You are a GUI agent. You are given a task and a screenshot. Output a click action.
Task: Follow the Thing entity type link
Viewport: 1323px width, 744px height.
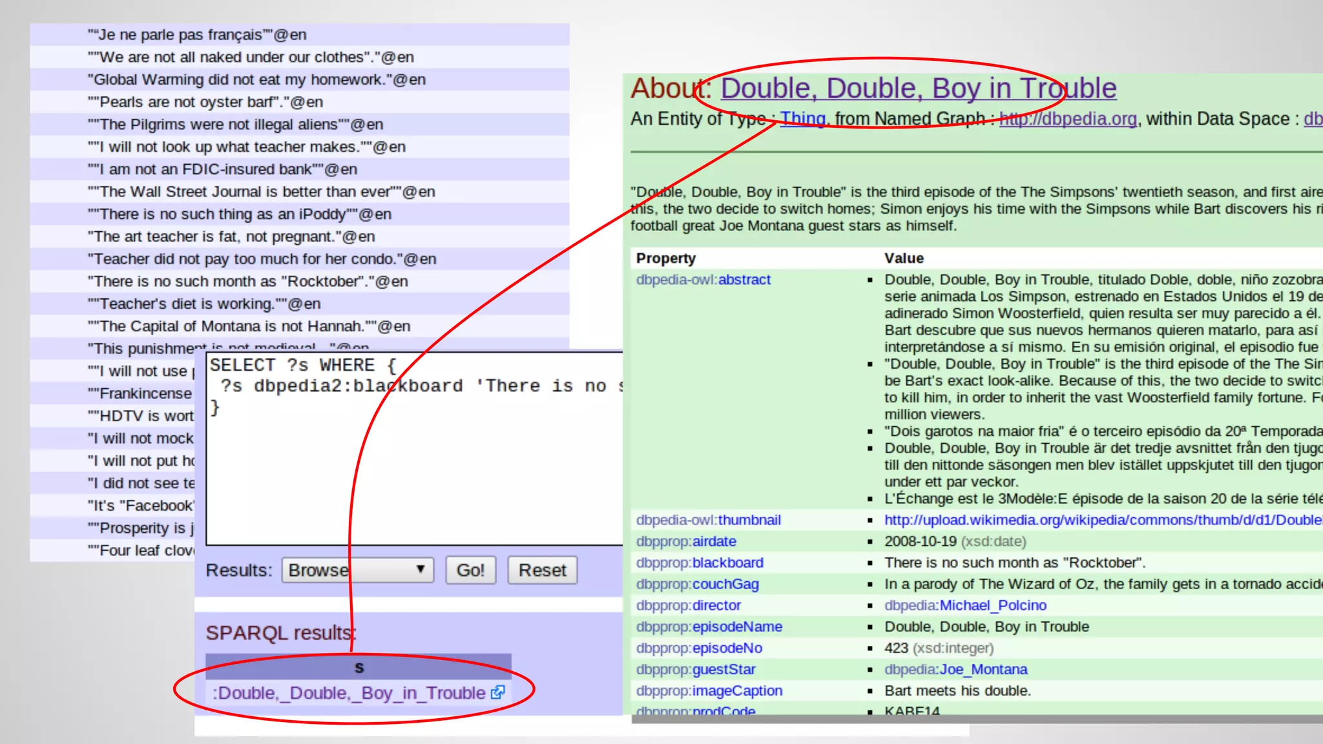803,119
